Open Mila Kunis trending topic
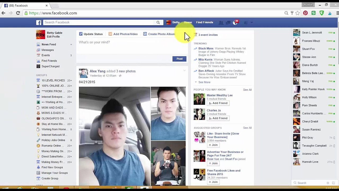 pos(205,60)
